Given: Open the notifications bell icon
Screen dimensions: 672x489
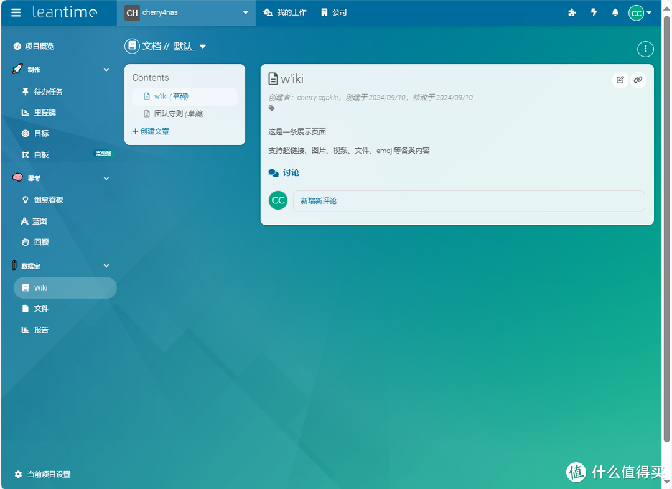Looking at the screenshot, I should [x=615, y=12].
